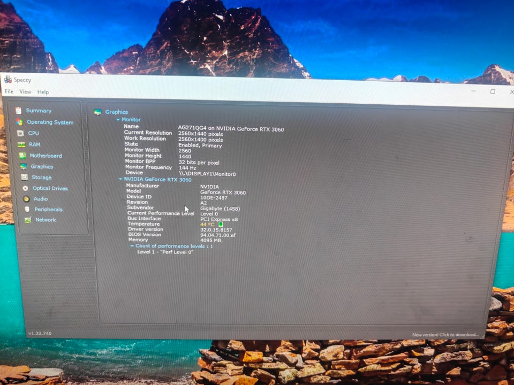Select the 32 bits per pixel value
The image size is (514, 385).
(199, 163)
